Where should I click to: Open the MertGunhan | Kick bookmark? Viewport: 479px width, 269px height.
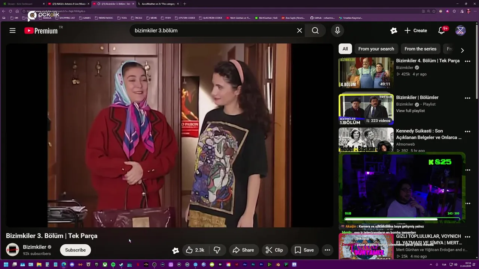coord(266,18)
